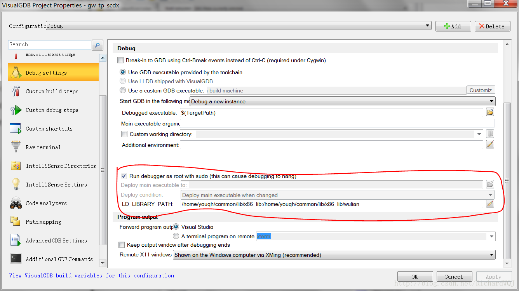This screenshot has height=291, width=519.
Task: Click the Code Analyzers binoculars icon
Action: click(x=16, y=203)
